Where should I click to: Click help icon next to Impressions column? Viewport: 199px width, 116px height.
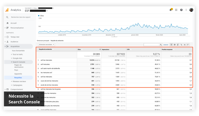coord(111,49)
